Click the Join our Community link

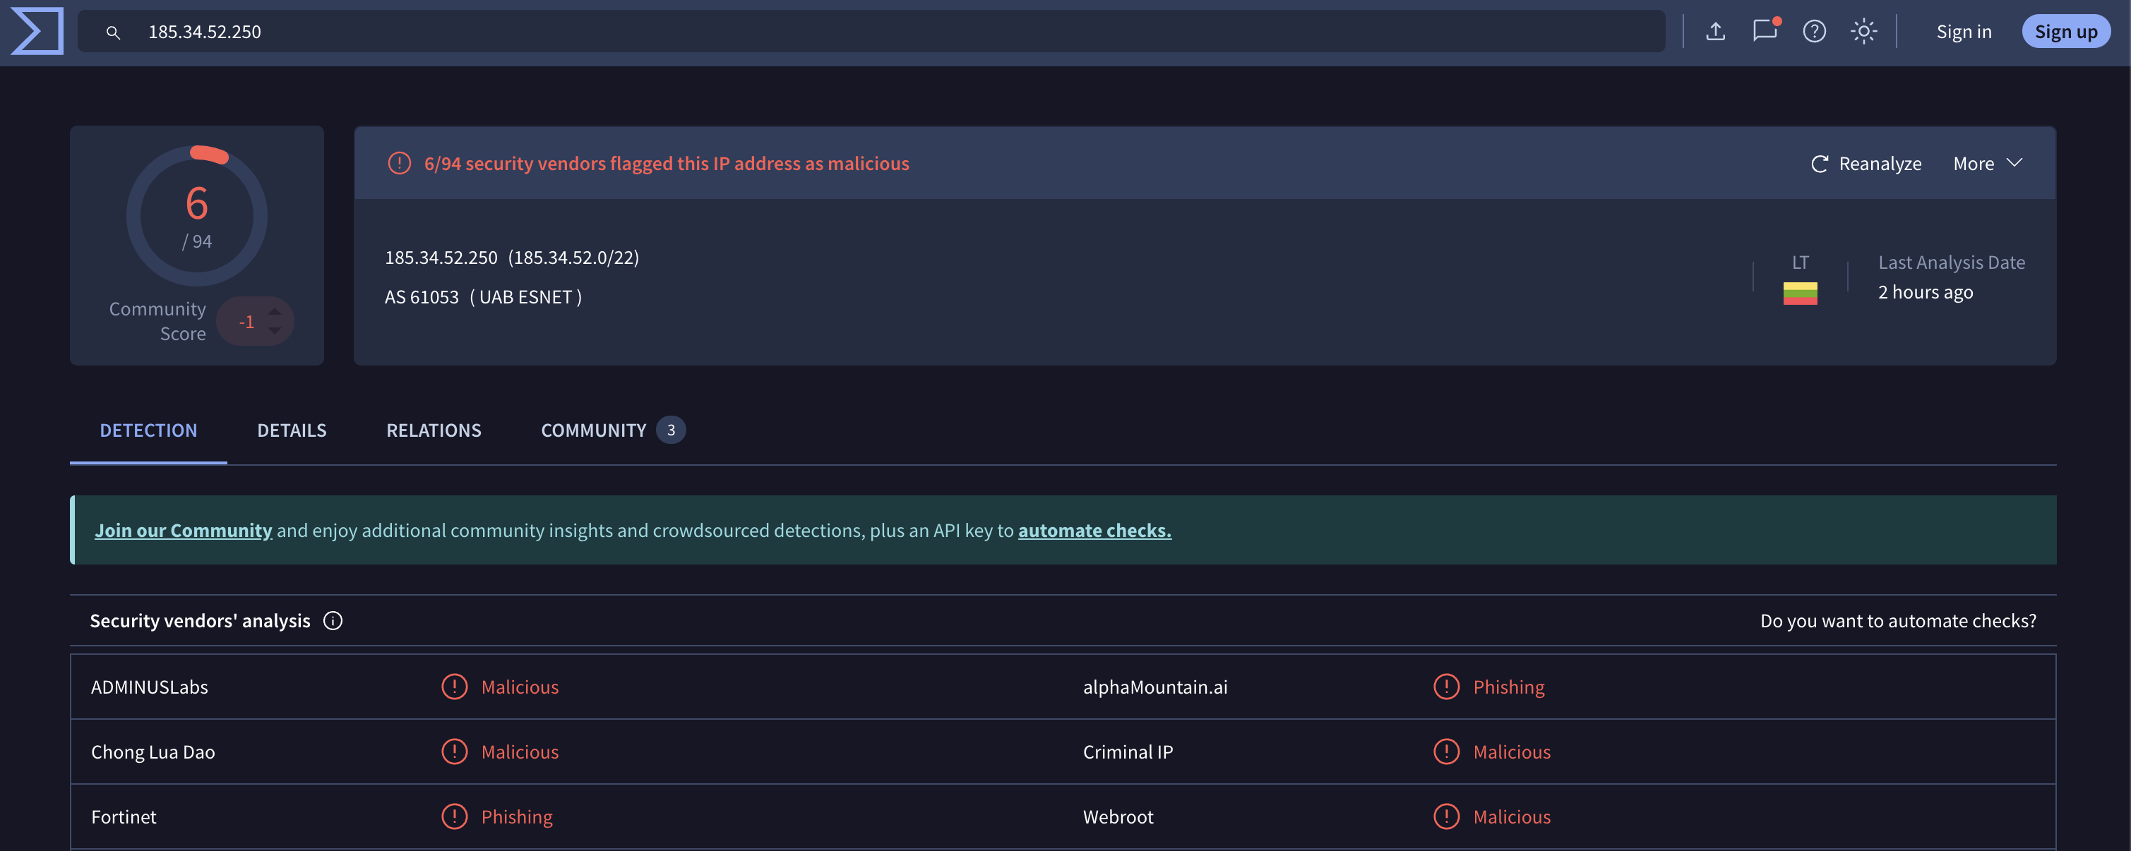183,531
